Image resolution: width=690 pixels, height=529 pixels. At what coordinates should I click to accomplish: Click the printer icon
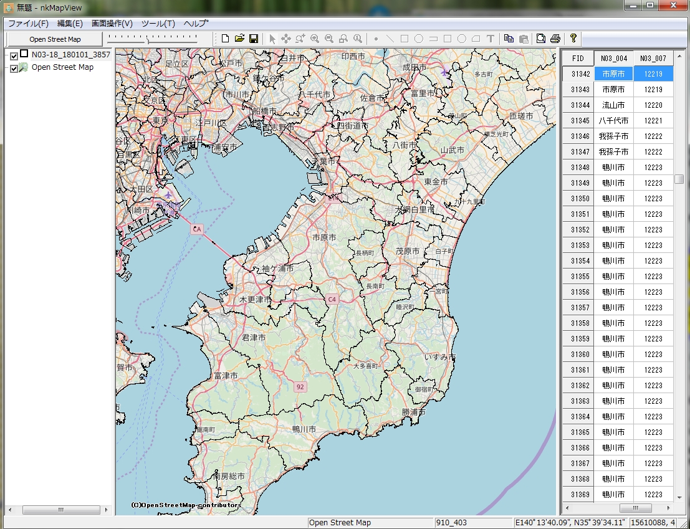point(555,39)
